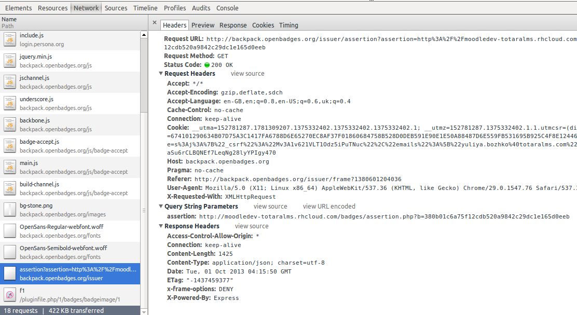Click the x-frame-options DENY value

tap(226, 289)
